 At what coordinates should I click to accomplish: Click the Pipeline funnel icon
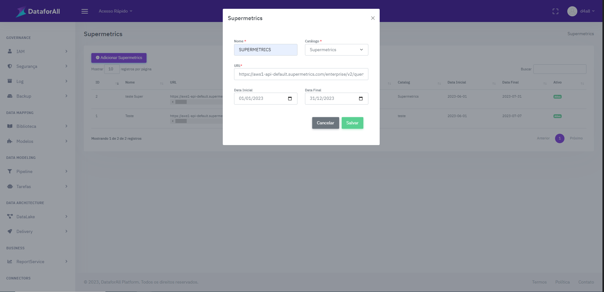coord(10,171)
